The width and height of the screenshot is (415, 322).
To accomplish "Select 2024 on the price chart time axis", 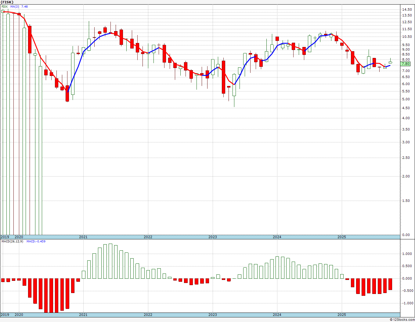I will click(x=277, y=237).
